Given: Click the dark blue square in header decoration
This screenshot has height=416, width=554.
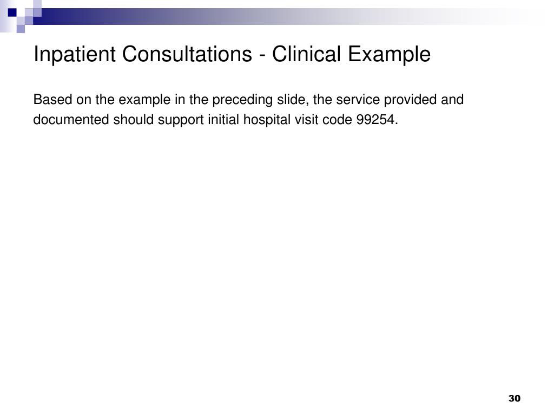Looking at the screenshot, I should click(x=12, y=12).
